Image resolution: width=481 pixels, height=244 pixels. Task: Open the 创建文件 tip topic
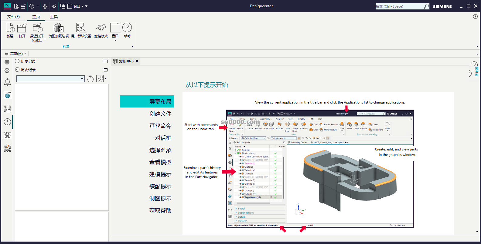pyautogui.click(x=160, y=114)
